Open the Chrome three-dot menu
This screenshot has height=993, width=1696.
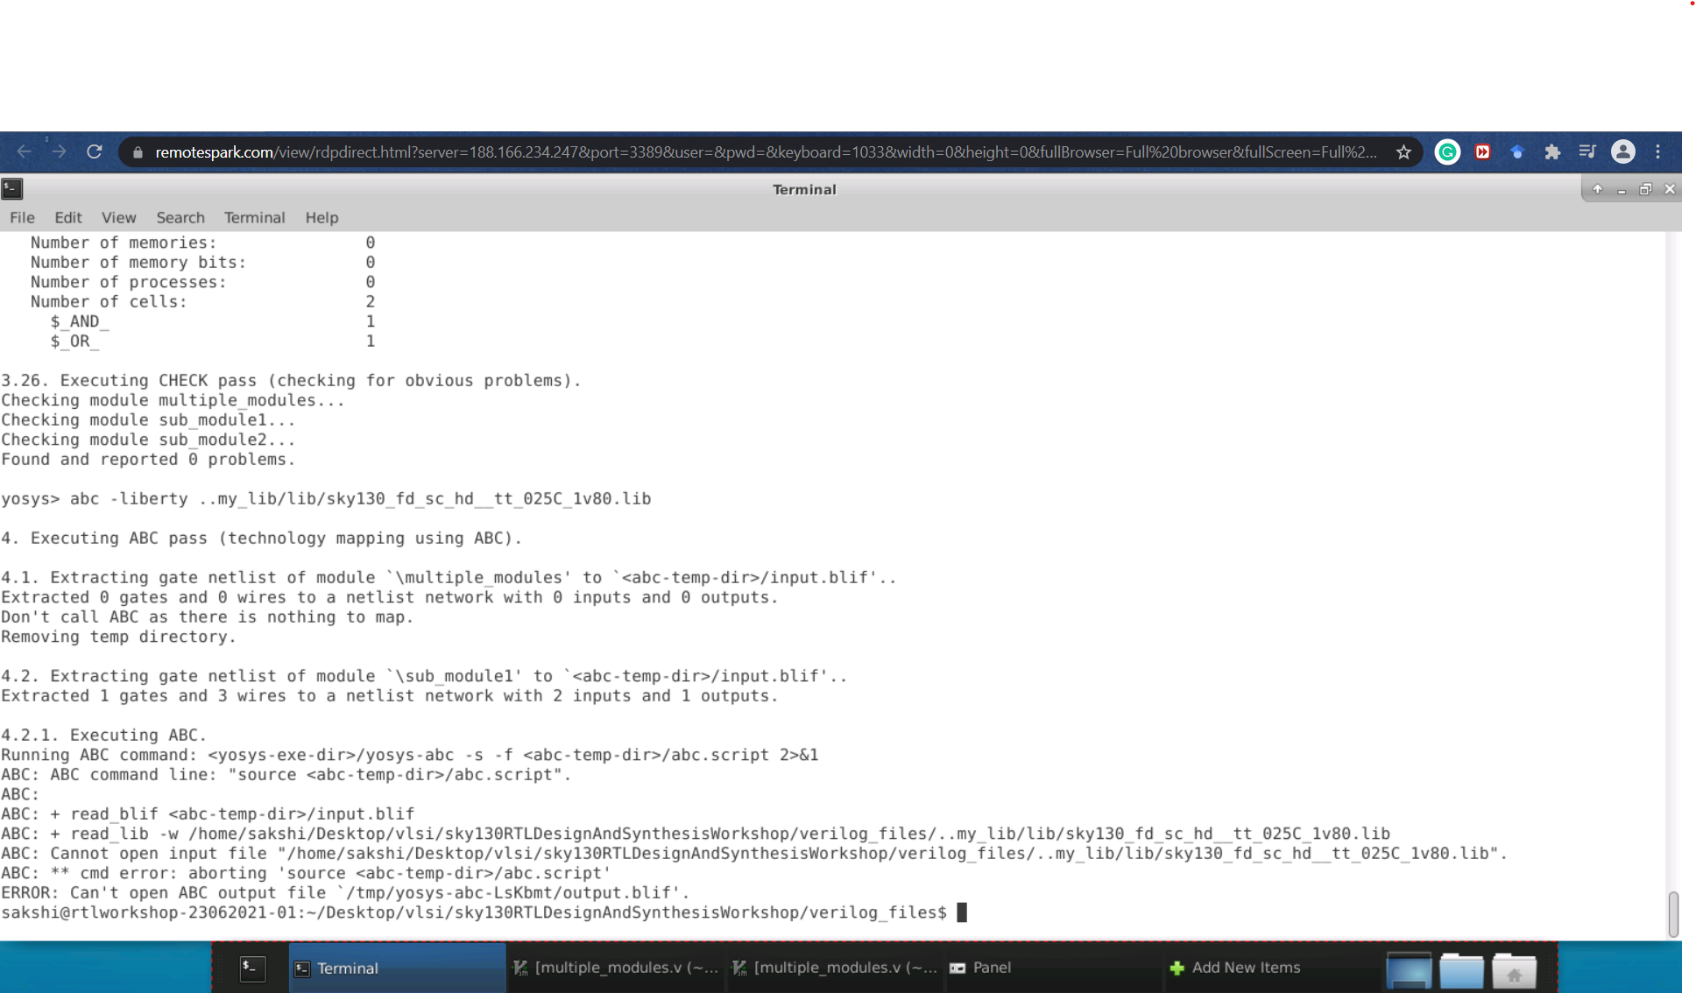(1658, 151)
